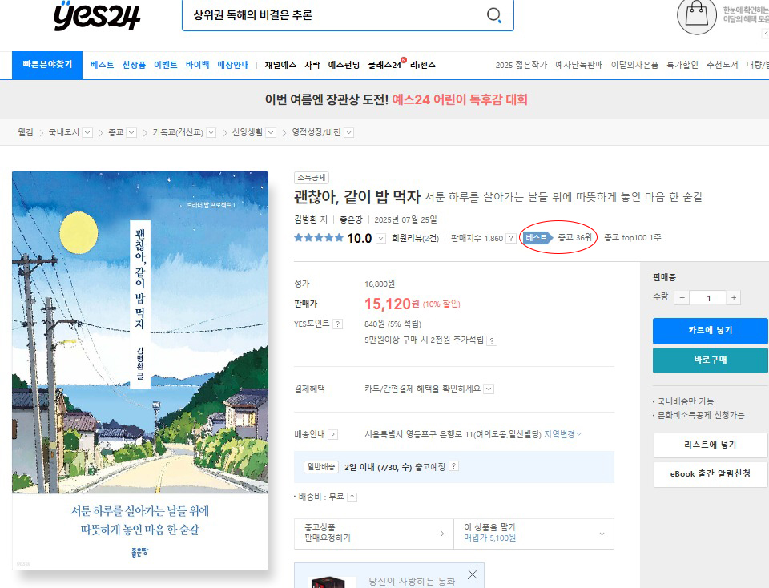Screen dimensions: 769x588
Task: Click the 소득공제 tag
Action: 312,178
